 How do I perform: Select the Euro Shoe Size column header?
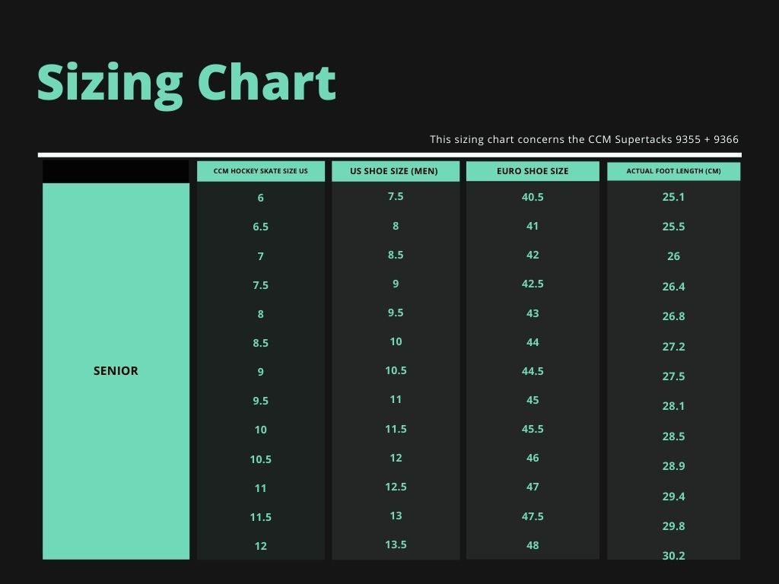coord(533,171)
